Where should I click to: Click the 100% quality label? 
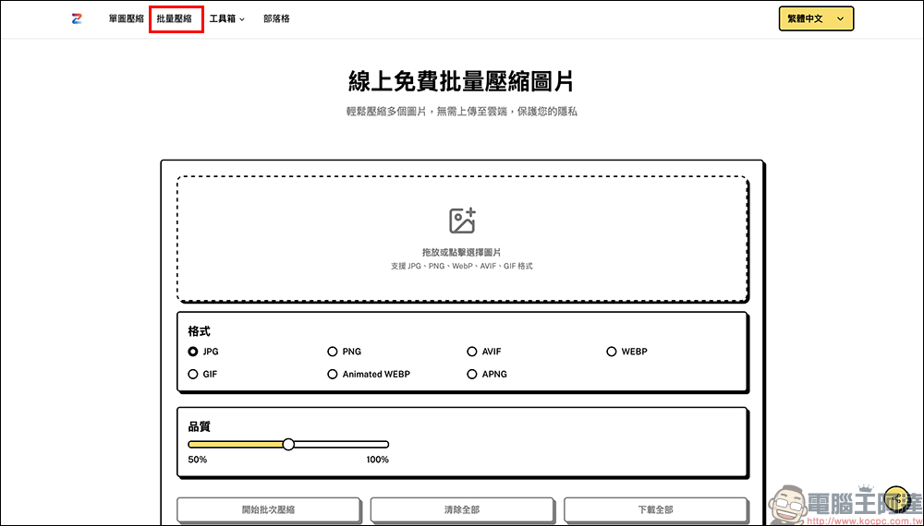(x=377, y=460)
